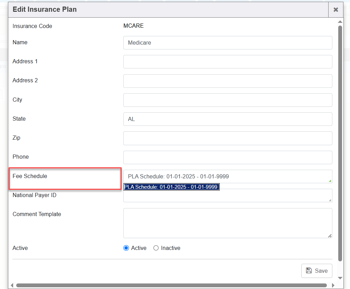Select the Inactive radio button
Image resolution: width=350 pixels, height=289 pixels.
click(156, 248)
